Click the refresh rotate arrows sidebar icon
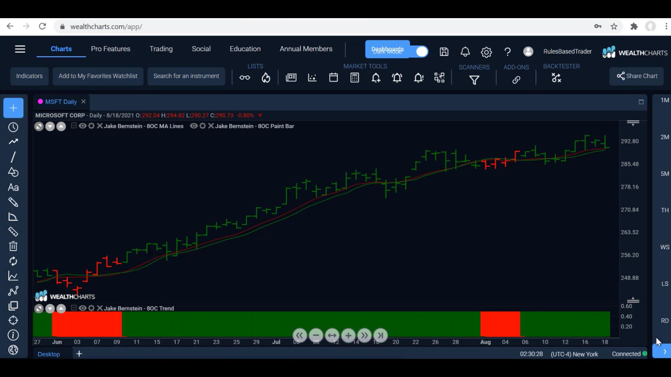The image size is (671, 377). click(x=13, y=261)
